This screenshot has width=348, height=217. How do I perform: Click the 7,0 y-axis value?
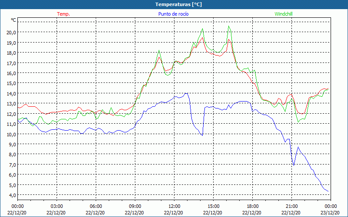click(13, 165)
